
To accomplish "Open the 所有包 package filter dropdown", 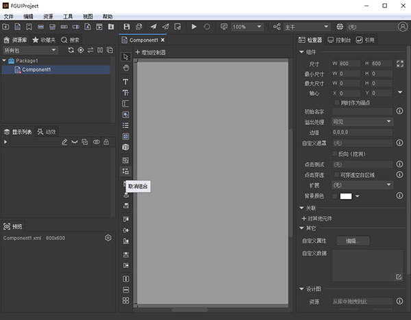I will pyautogui.click(x=30, y=50).
